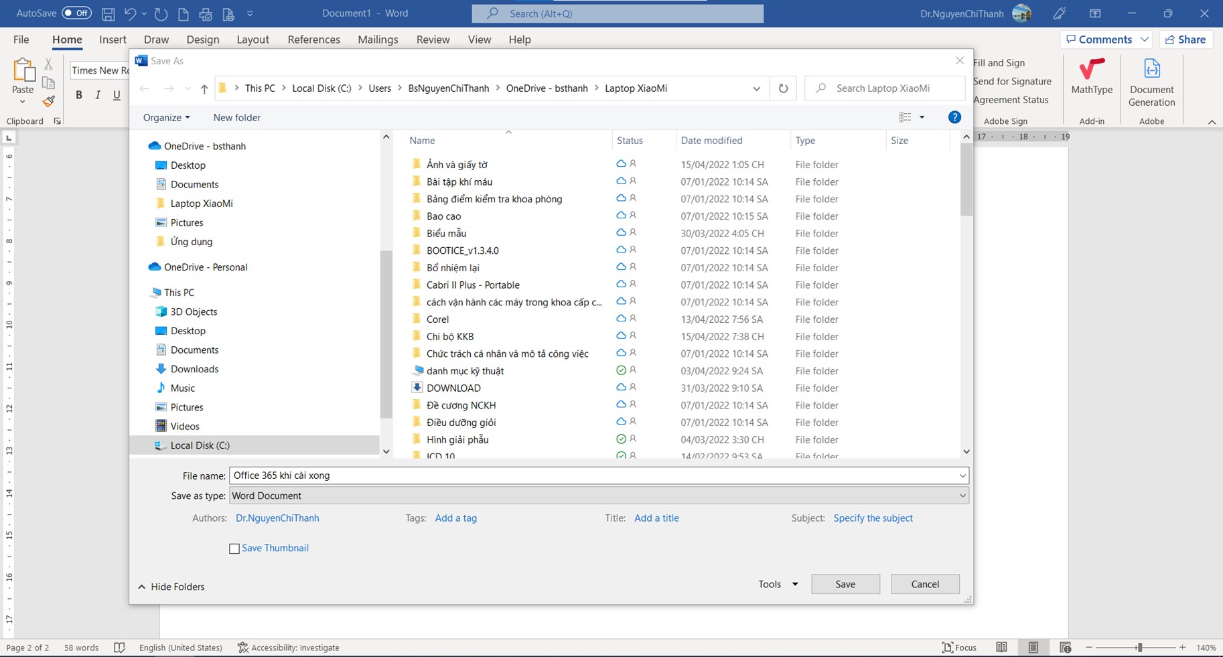Toggle Underline formatting
The height and width of the screenshot is (657, 1223).
tap(117, 95)
